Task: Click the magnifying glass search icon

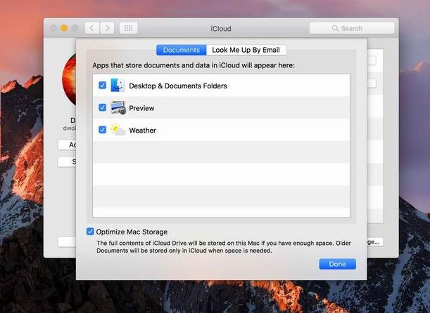Action: 335,29
